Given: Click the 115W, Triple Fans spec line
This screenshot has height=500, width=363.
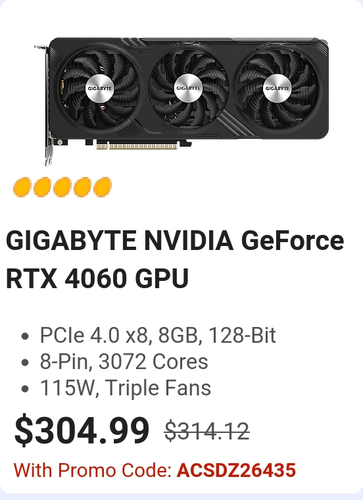Looking at the screenshot, I should pyautogui.click(x=125, y=388).
